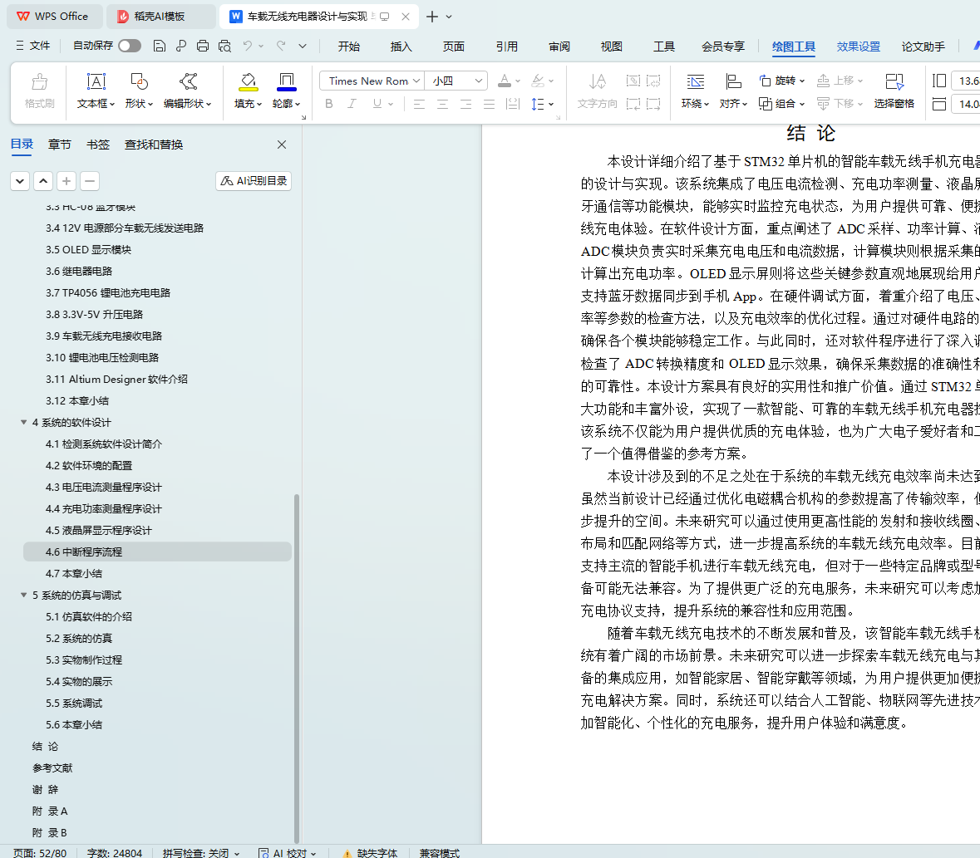980x858 pixels.
Task: Collapse the '5 系统的仿真与调试' outline section
Action: [24, 596]
